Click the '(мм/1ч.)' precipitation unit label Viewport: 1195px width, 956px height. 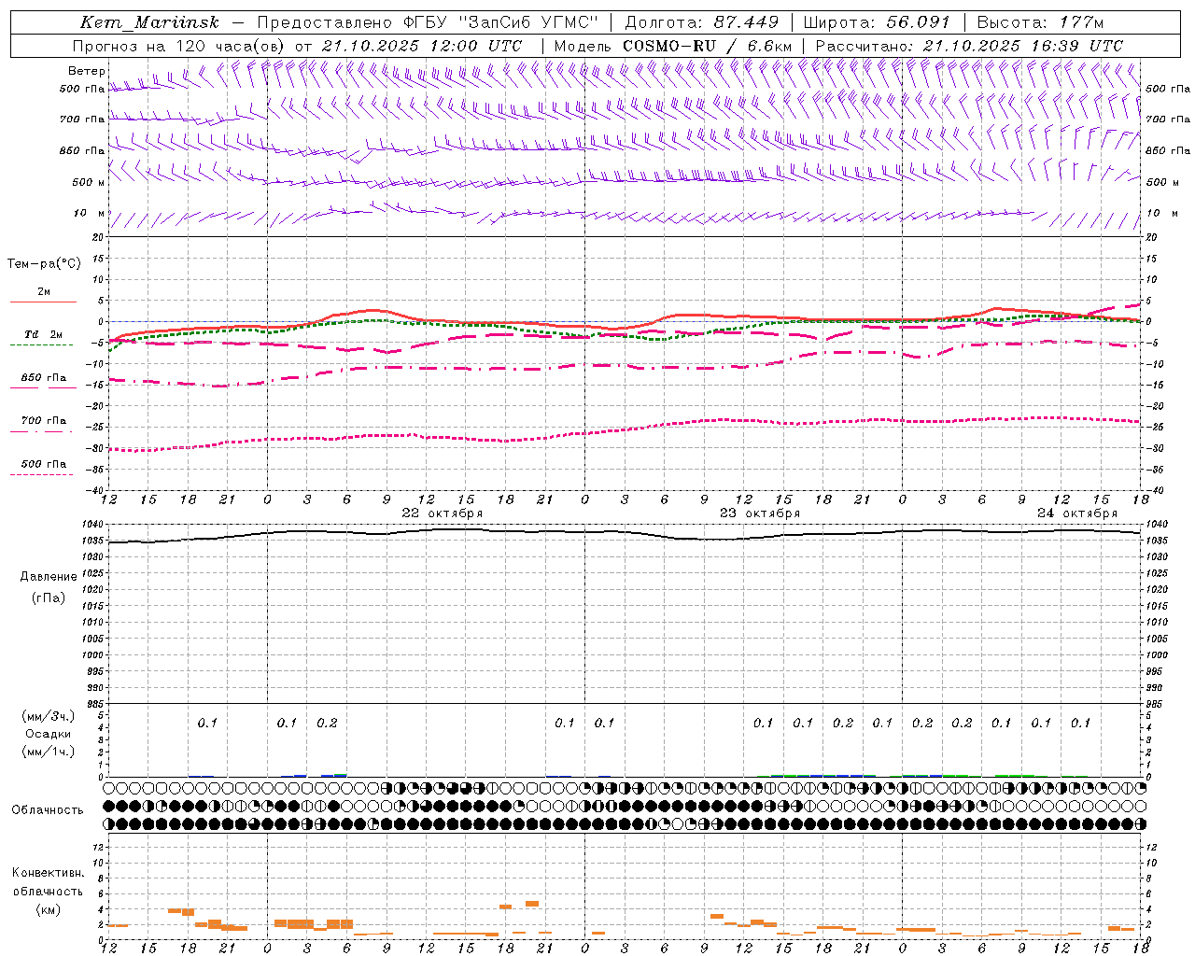(49, 752)
